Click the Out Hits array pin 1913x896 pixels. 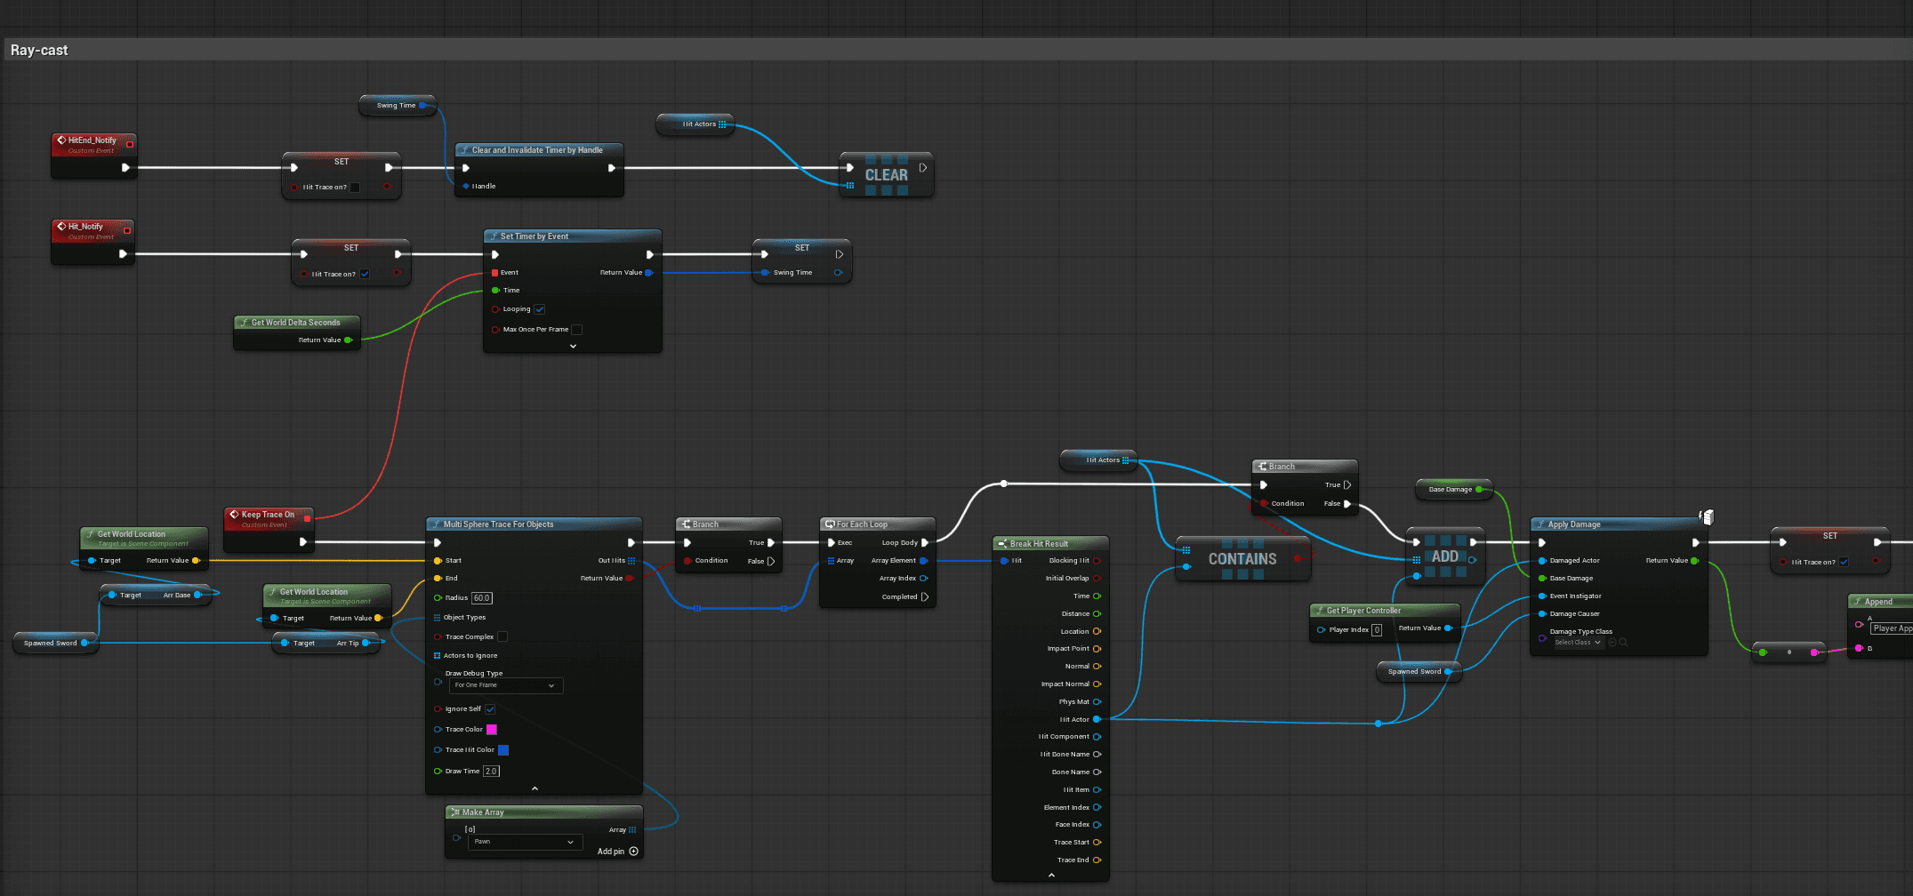coord(631,561)
